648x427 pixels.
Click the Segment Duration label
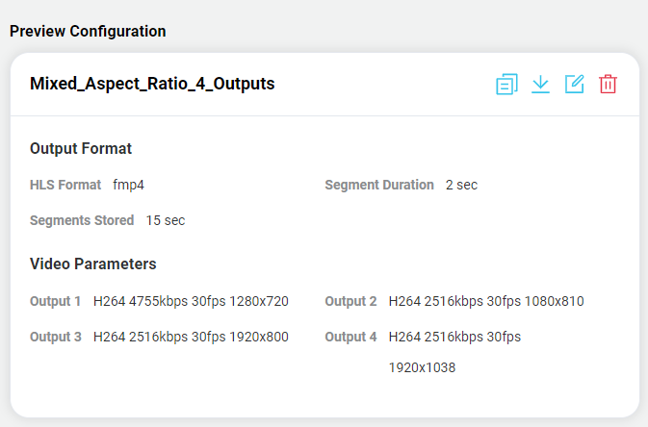pos(379,185)
